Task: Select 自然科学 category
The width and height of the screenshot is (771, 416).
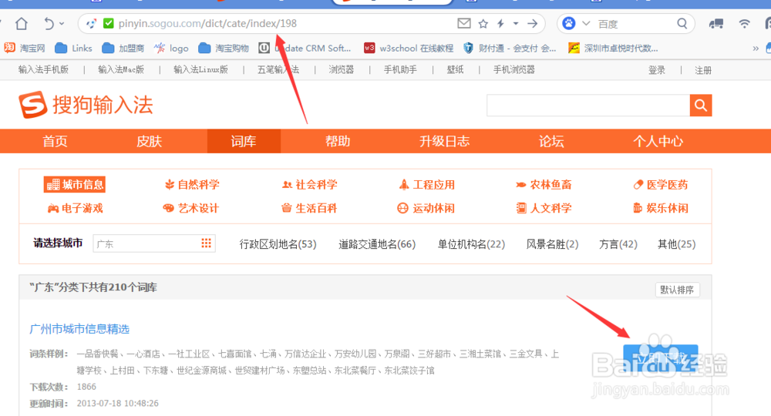Action: pyautogui.click(x=192, y=185)
